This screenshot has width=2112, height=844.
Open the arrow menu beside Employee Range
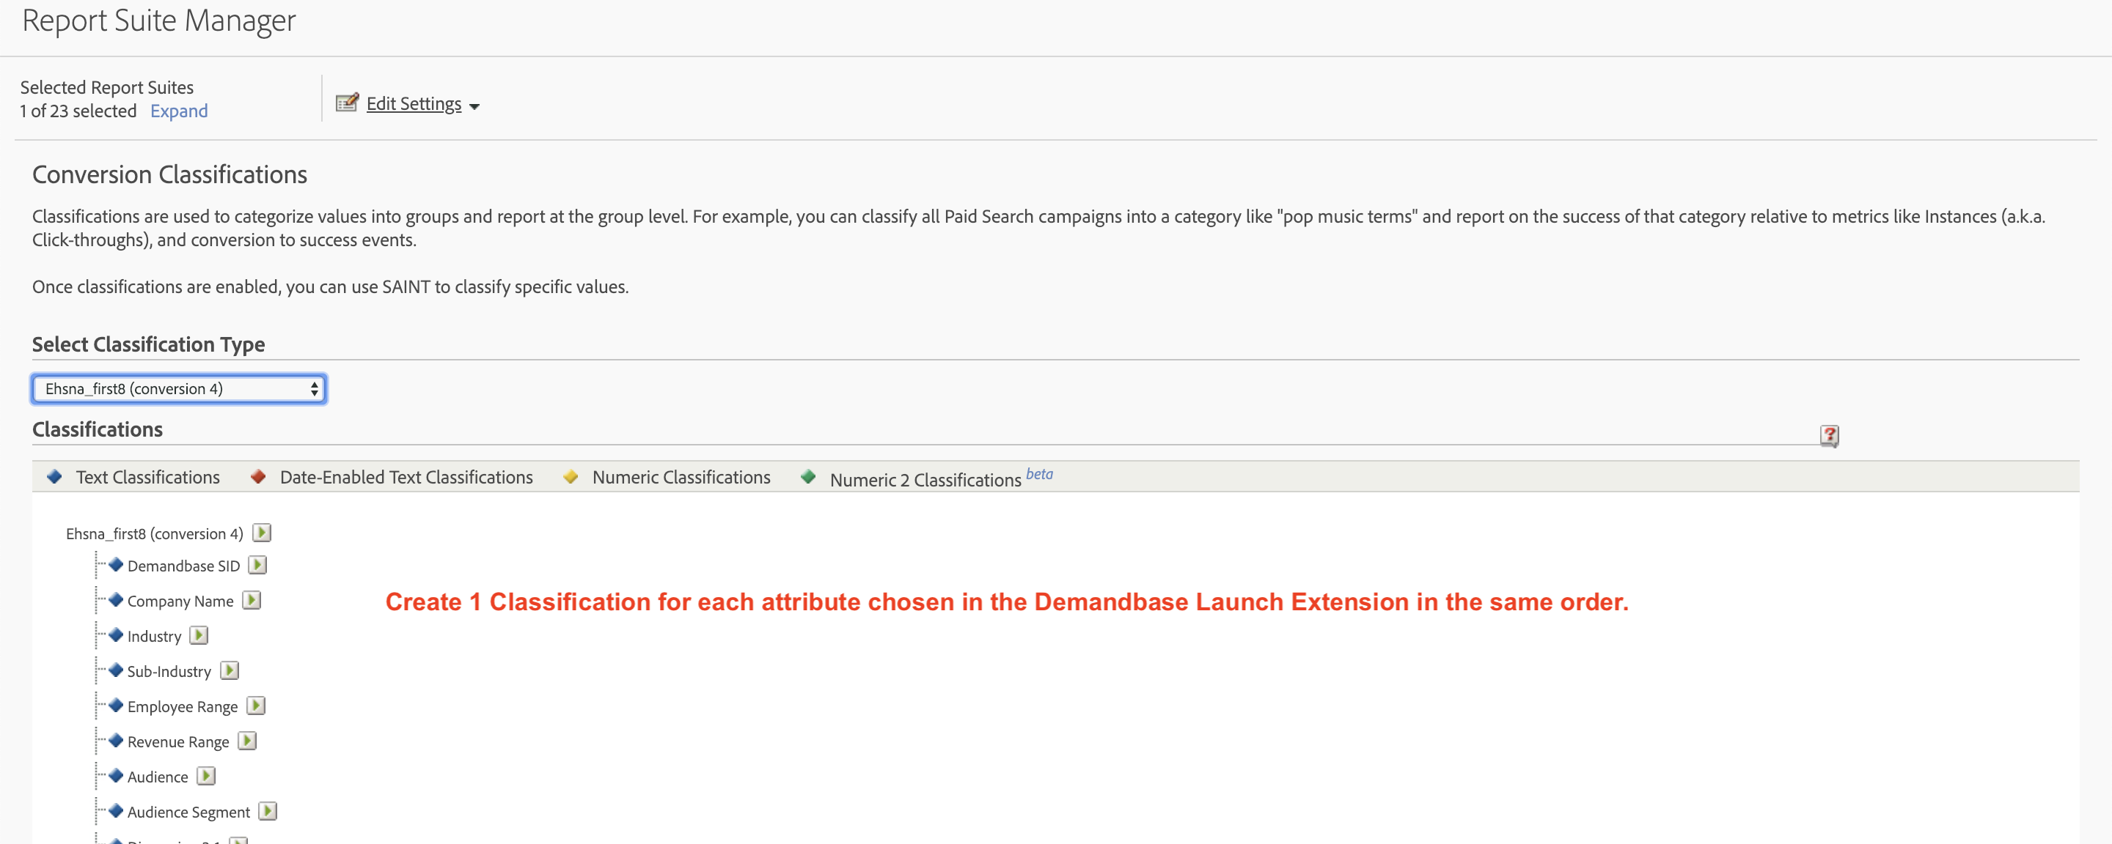(256, 706)
